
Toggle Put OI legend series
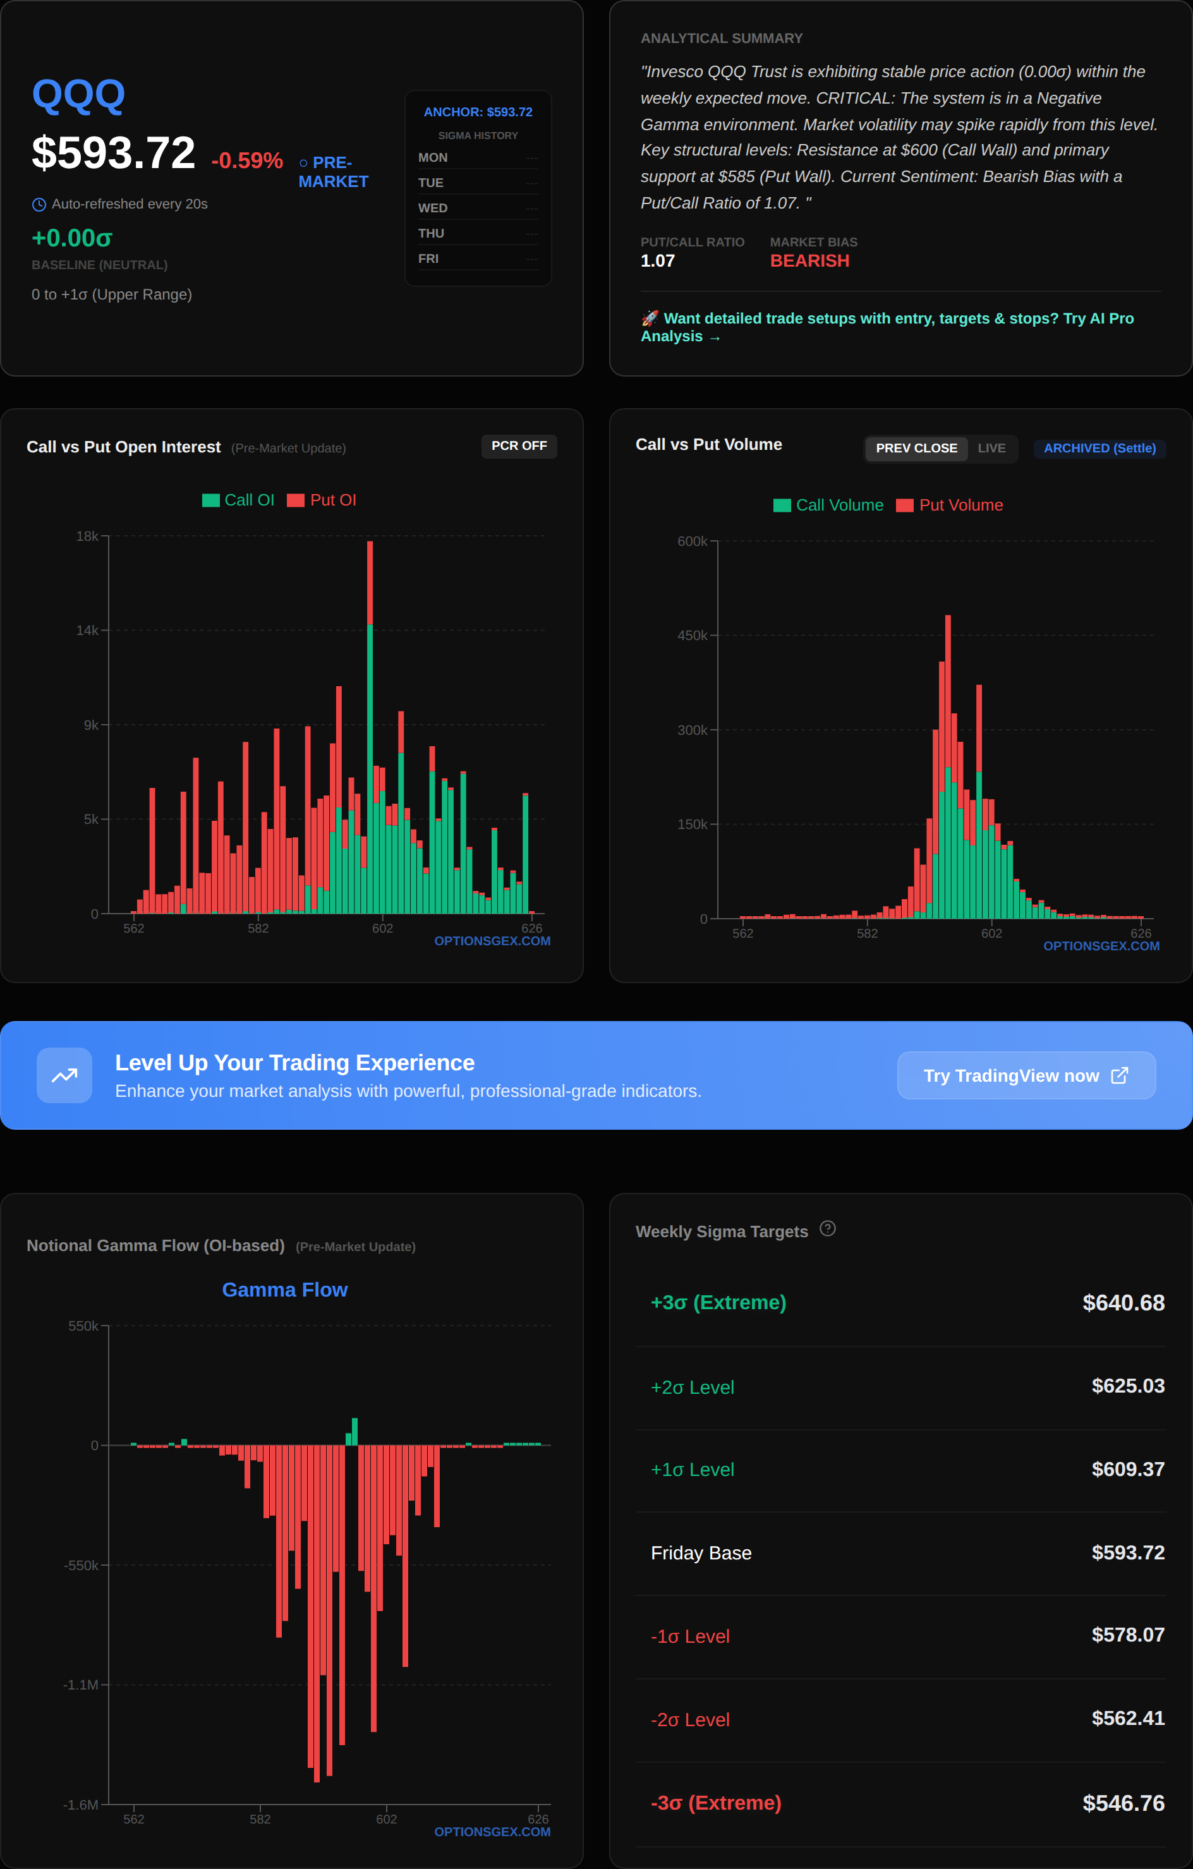pyautogui.click(x=322, y=500)
